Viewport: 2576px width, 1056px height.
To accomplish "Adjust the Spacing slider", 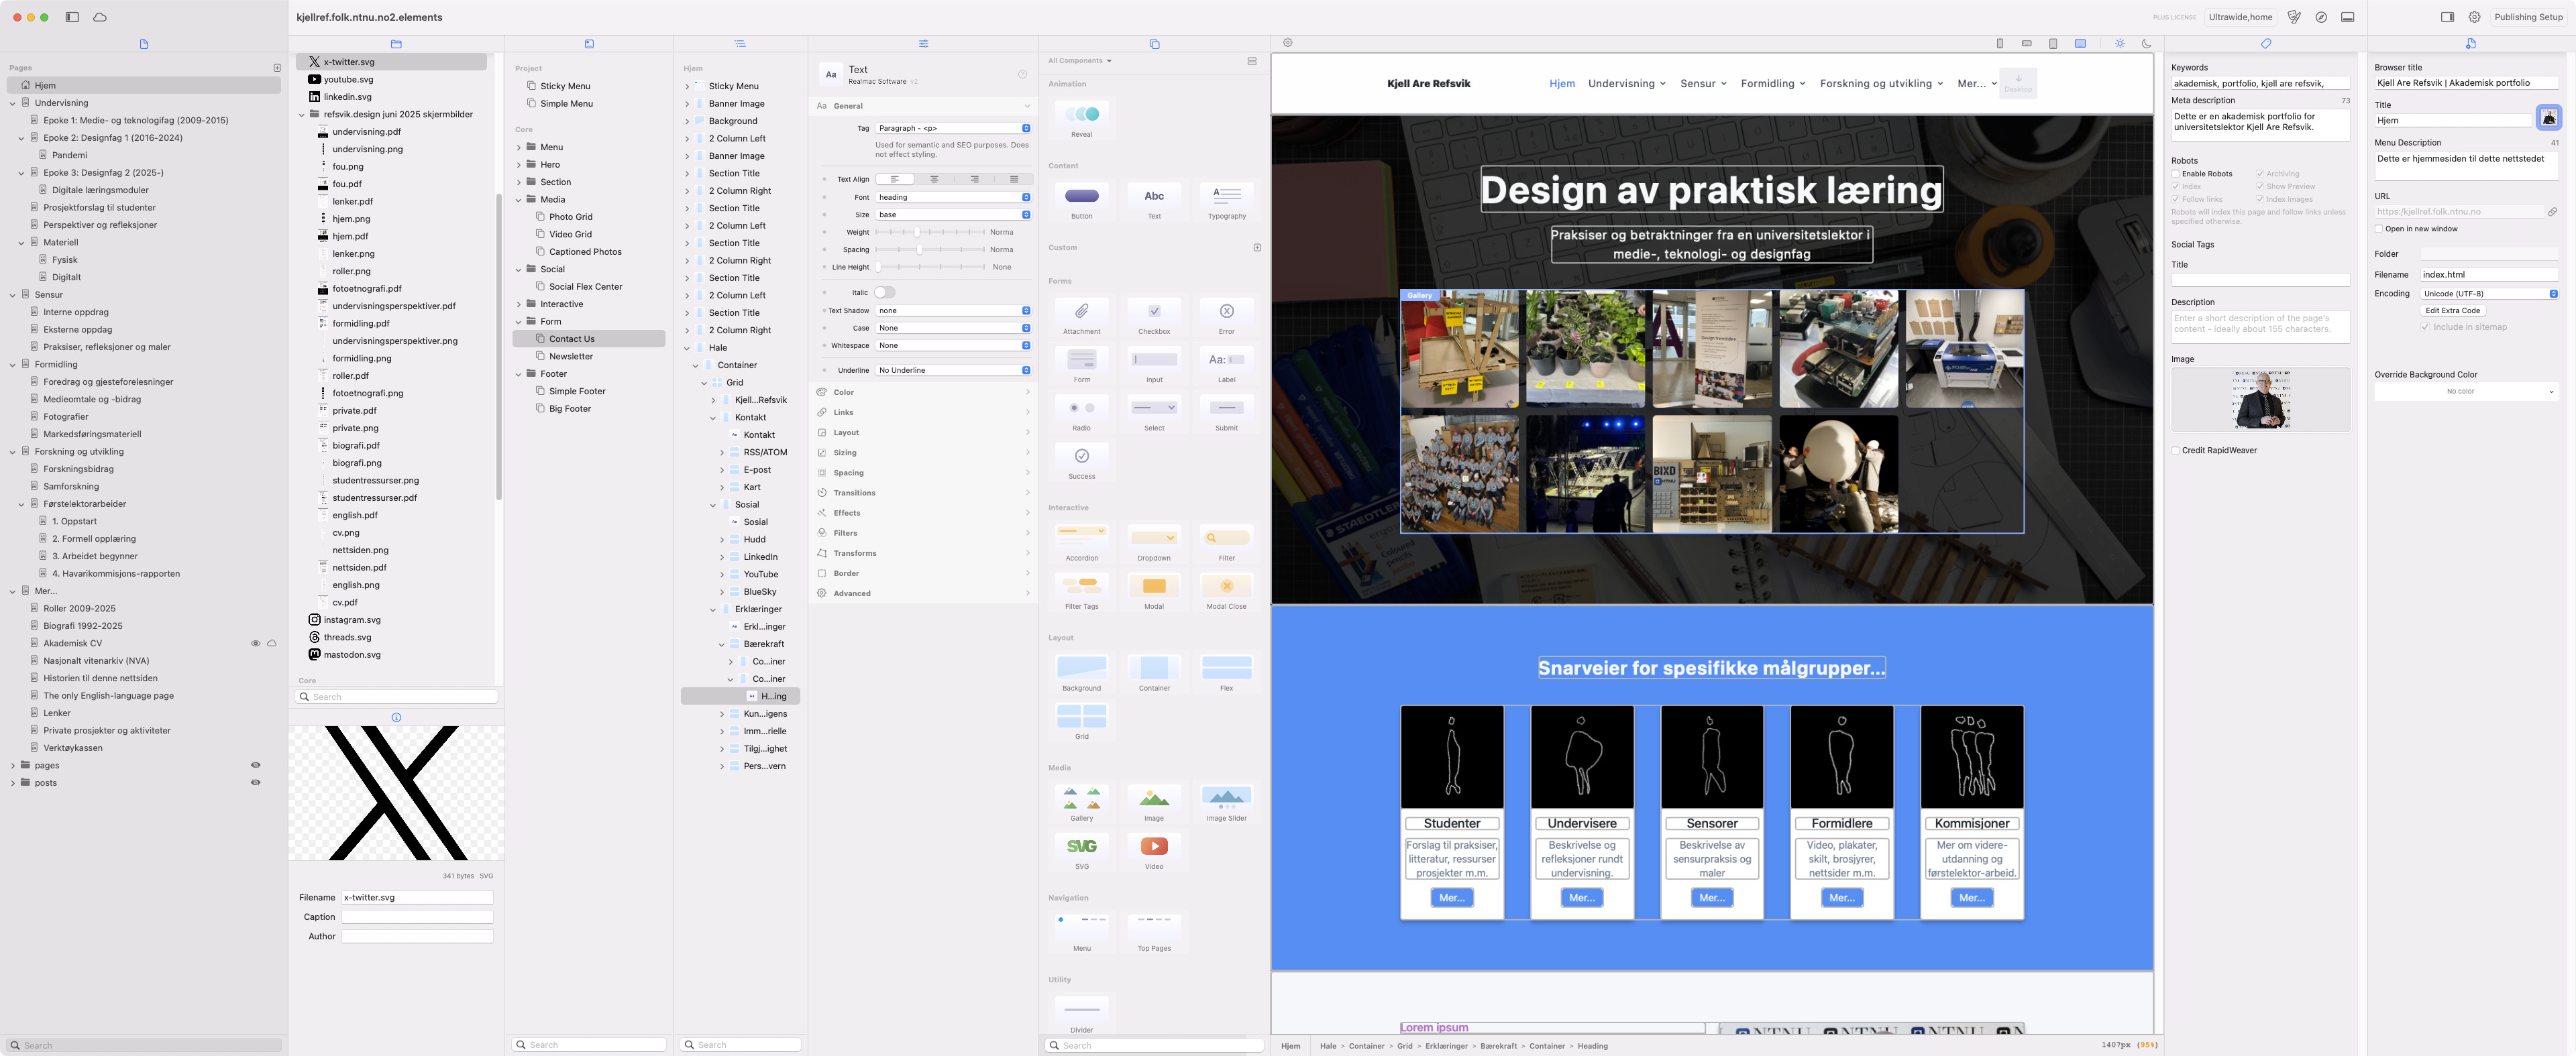I will (x=930, y=250).
